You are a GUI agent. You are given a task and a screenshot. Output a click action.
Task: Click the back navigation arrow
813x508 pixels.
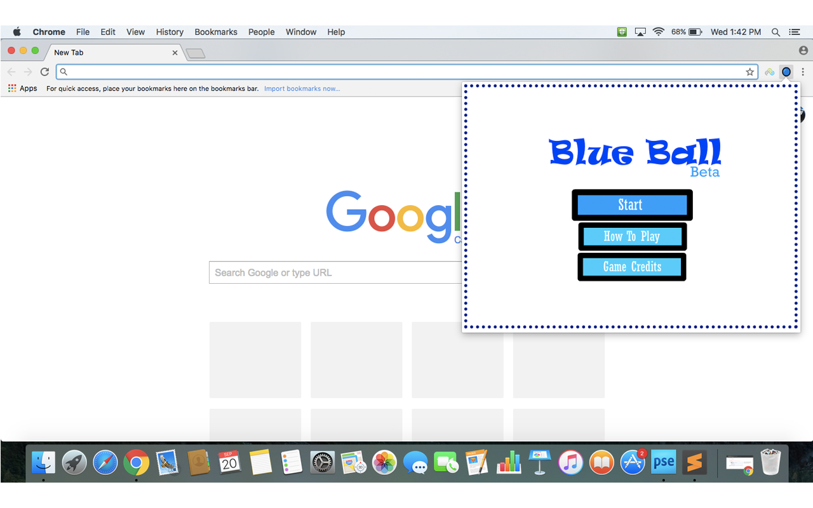11,72
